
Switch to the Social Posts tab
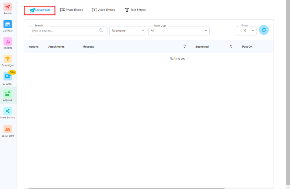coord(40,10)
